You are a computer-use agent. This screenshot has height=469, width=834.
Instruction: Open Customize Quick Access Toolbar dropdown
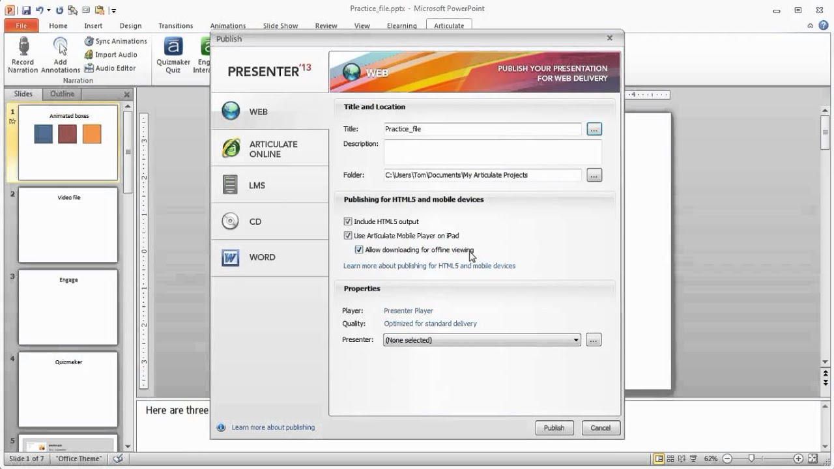pos(113,10)
